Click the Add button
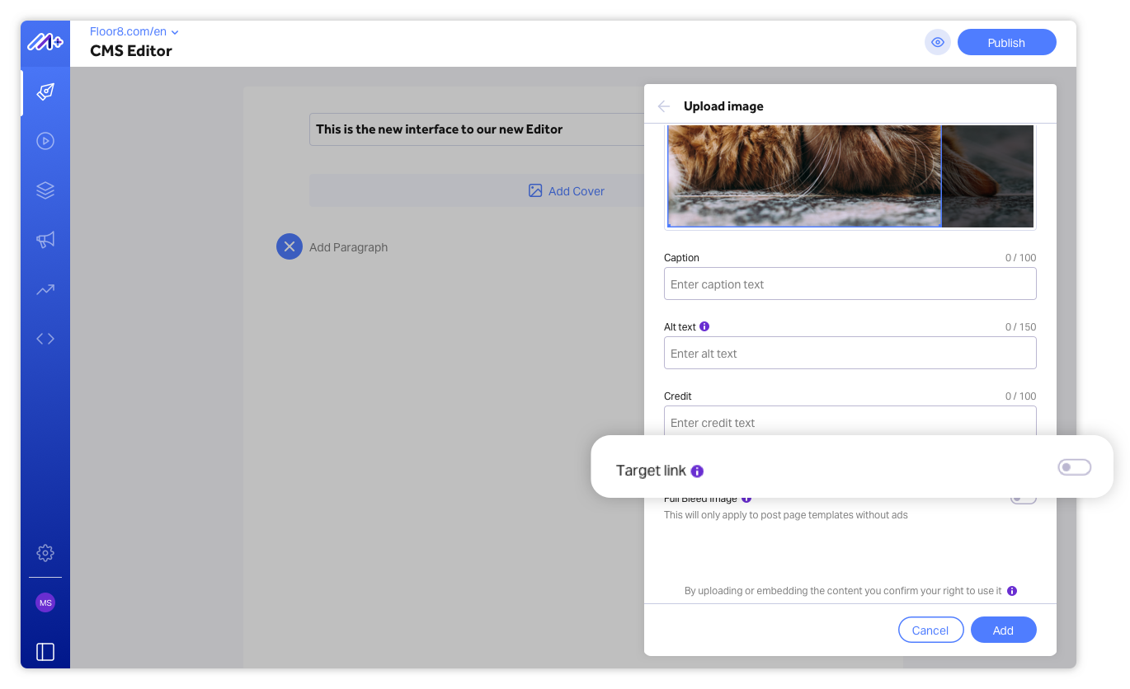 tap(1003, 630)
